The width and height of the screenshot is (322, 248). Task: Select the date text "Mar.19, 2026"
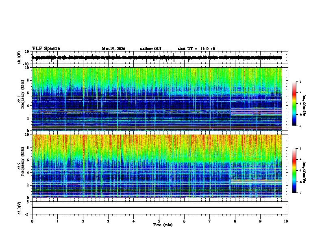click(x=113, y=49)
